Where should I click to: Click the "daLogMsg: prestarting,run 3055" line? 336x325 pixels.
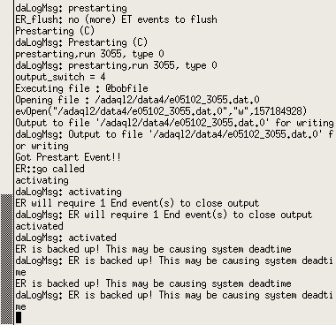(116, 65)
